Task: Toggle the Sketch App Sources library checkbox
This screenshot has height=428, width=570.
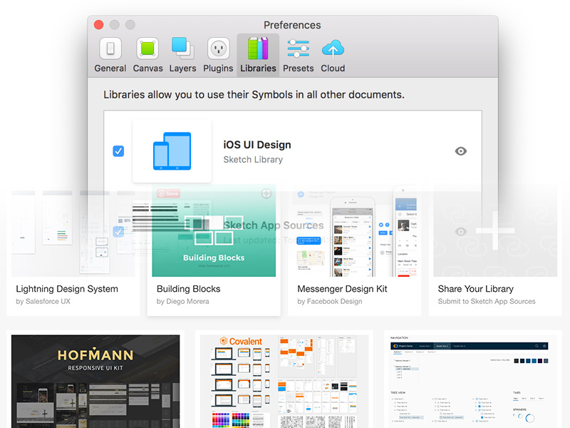Action: 118,231
